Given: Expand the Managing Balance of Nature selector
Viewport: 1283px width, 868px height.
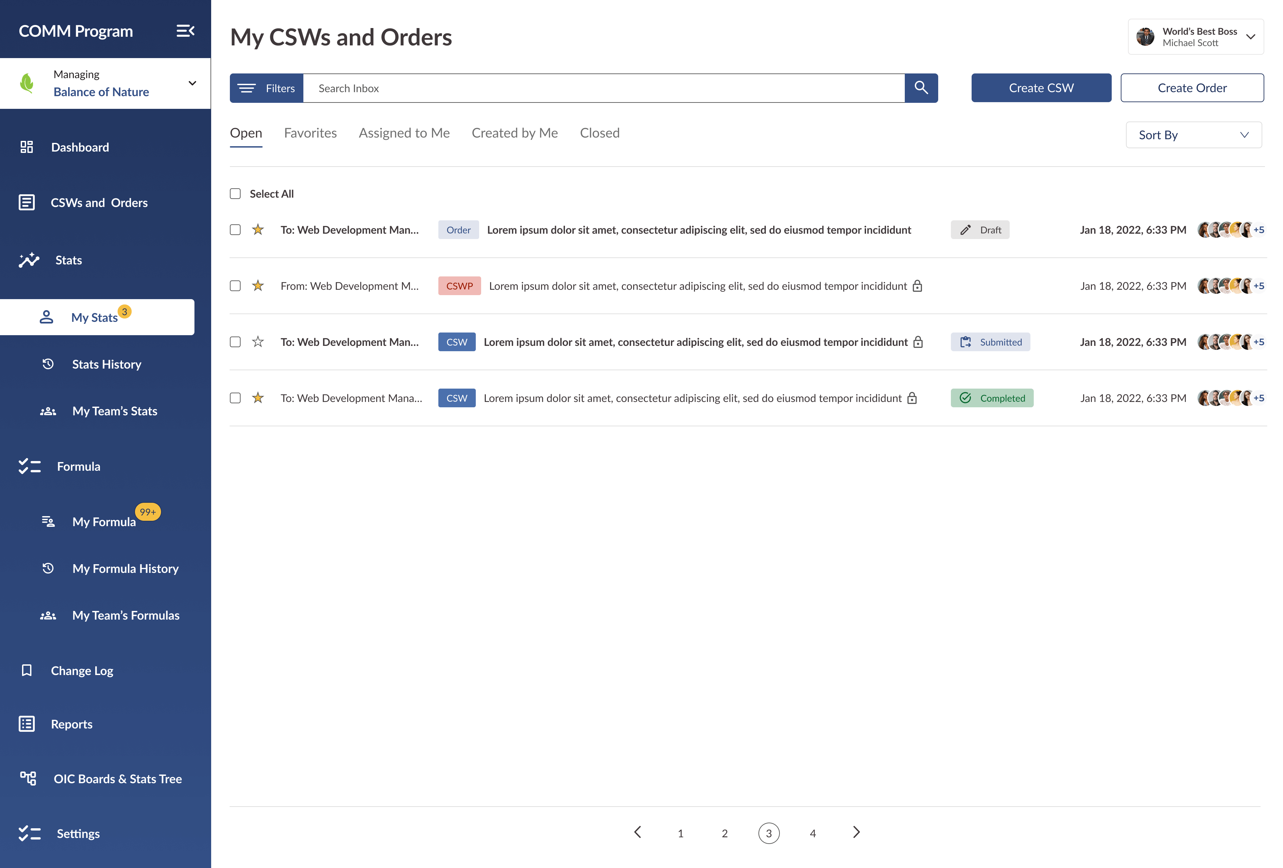Looking at the screenshot, I should tap(192, 83).
